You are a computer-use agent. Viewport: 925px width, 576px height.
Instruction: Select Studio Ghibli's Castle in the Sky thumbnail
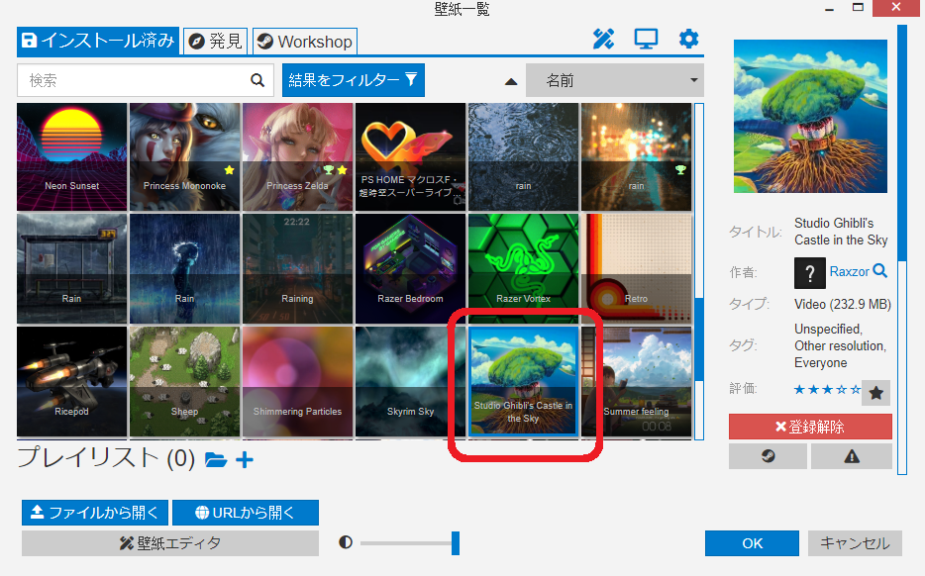pos(523,381)
